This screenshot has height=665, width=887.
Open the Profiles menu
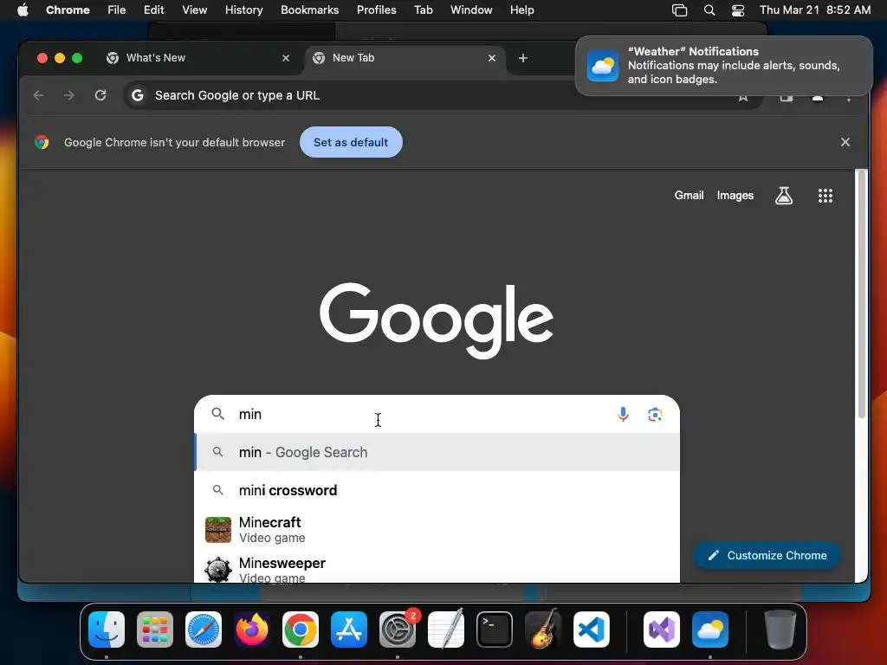coord(376,10)
